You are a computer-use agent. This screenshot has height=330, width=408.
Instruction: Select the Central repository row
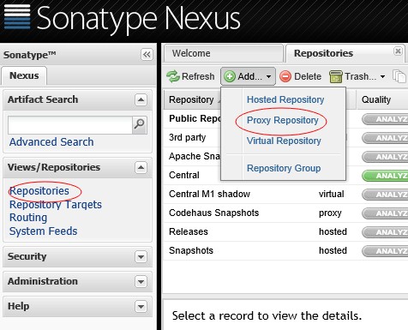point(285,175)
